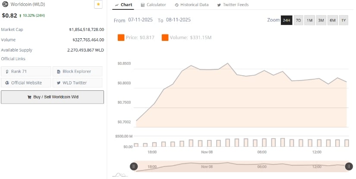Click the left navigator range handle
Image resolution: width=356 pixels, height=179 pixels.
(134, 167)
